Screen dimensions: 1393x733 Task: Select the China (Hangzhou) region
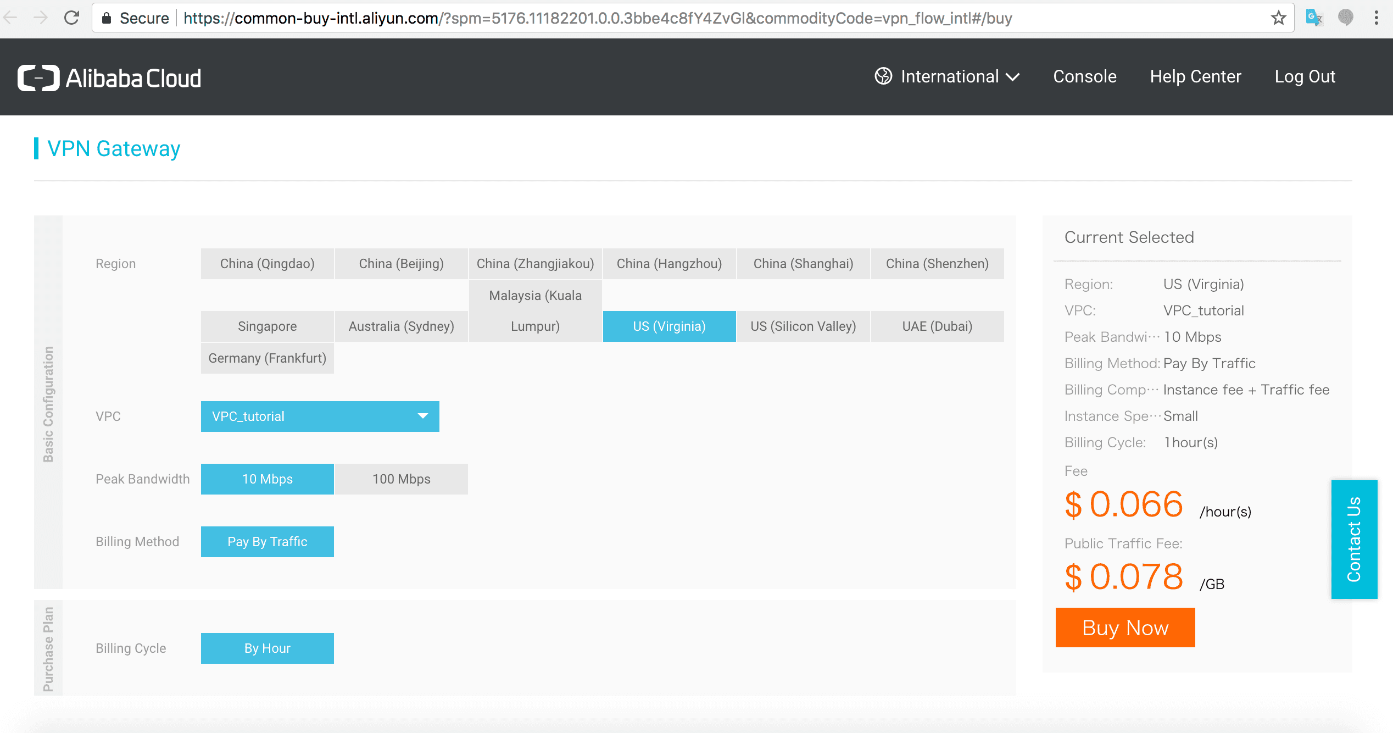click(670, 264)
